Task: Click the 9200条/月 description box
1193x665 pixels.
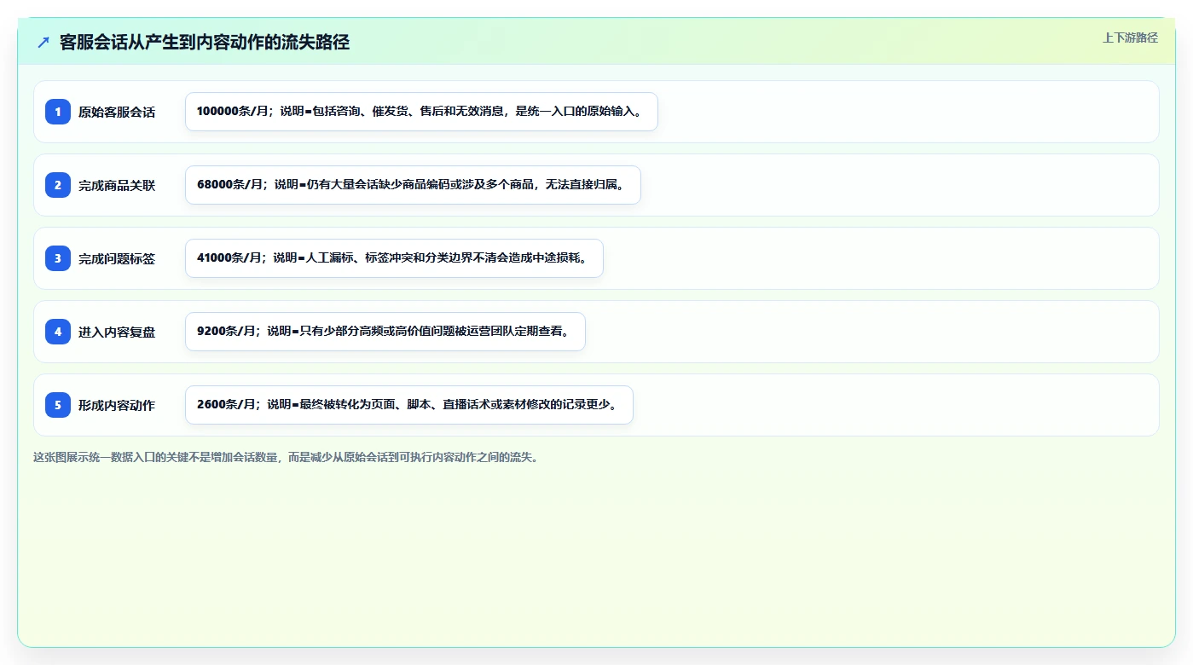Action: click(385, 332)
